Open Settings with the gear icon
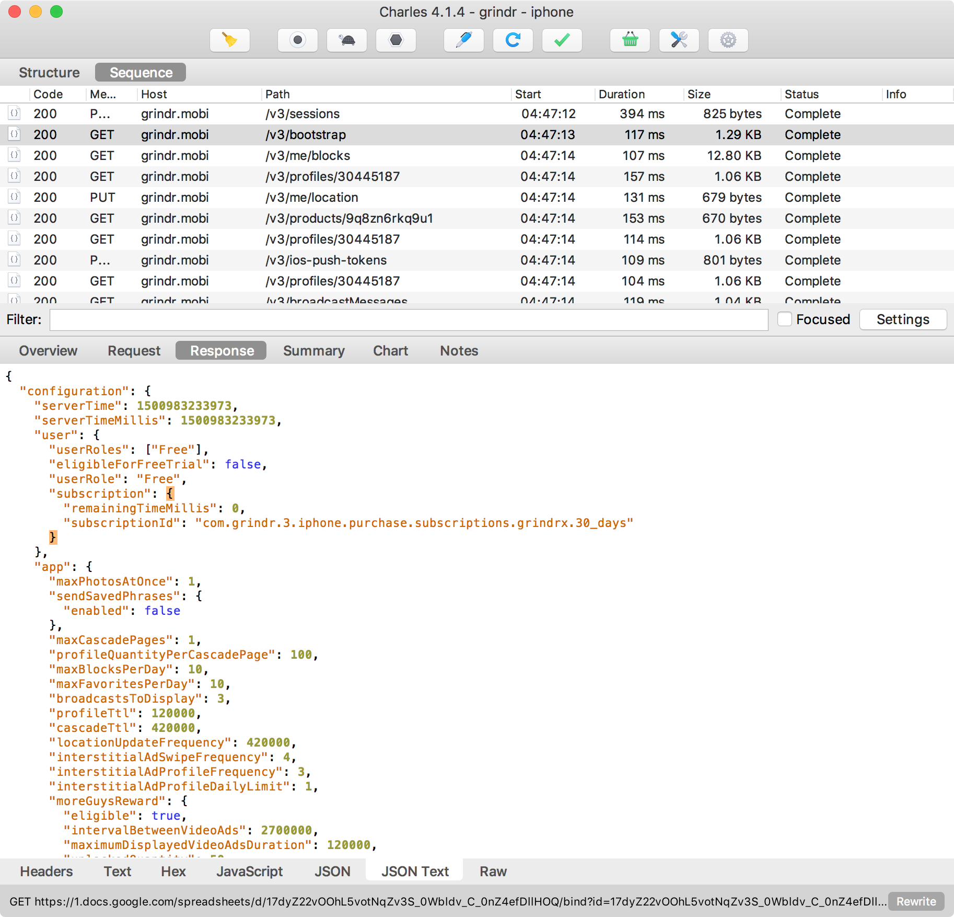Image resolution: width=954 pixels, height=917 pixels. pyautogui.click(x=728, y=40)
